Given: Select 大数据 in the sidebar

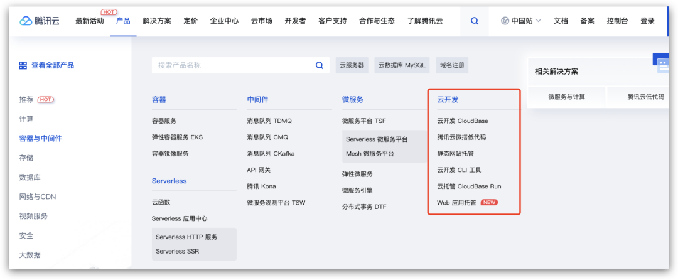Looking at the screenshot, I should pos(30,255).
